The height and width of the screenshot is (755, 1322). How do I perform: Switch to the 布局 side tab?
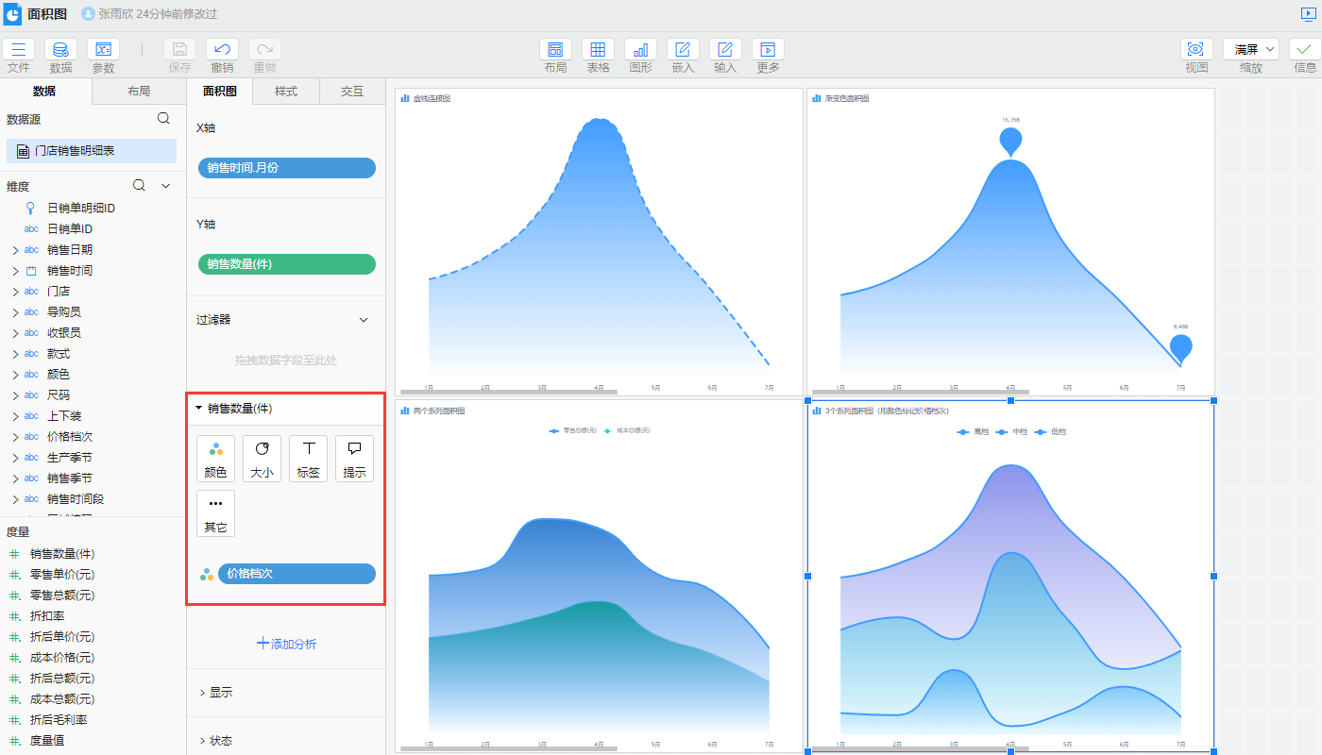click(138, 92)
